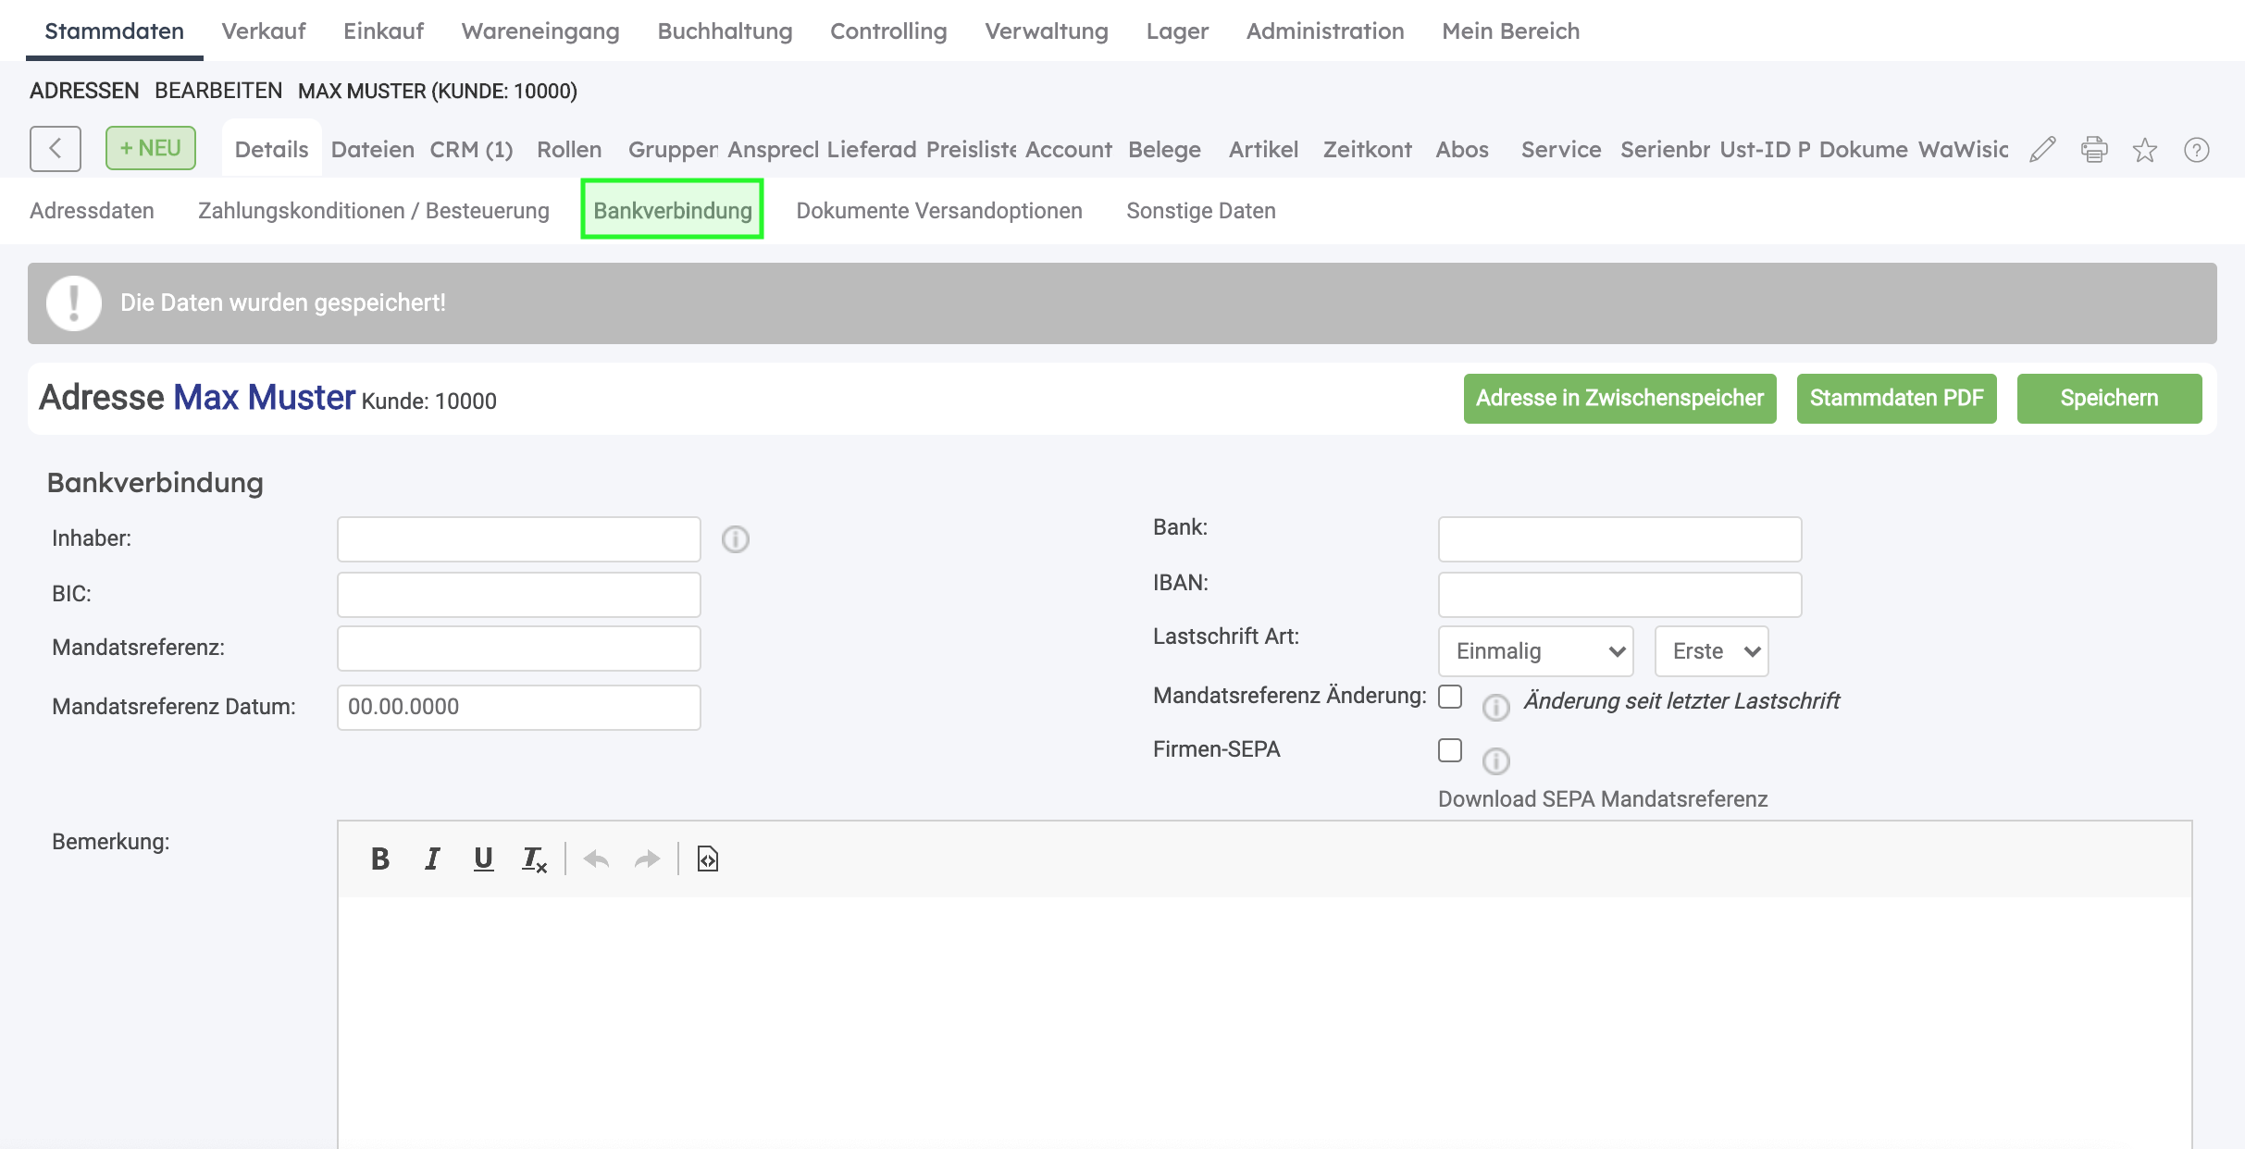The width and height of the screenshot is (2245, 1149).
Task: Open the help question mark icon
Action: pos(2197,150)
